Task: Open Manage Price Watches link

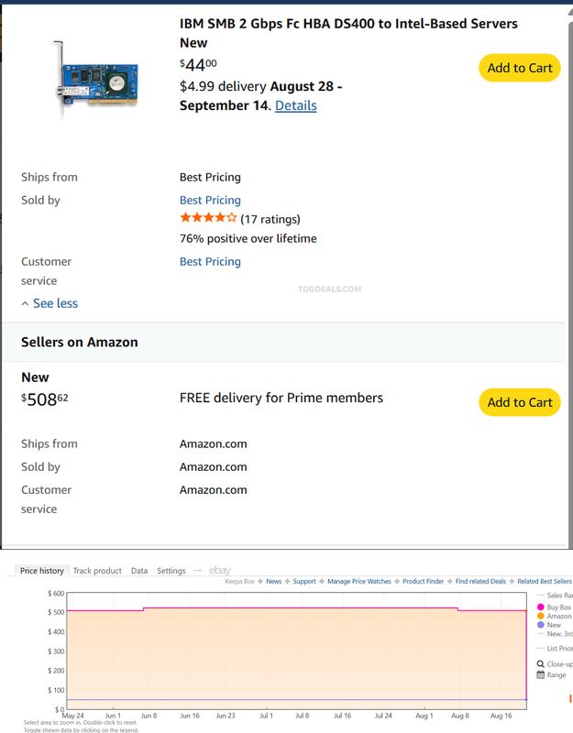Action: (x=358, y=582)
